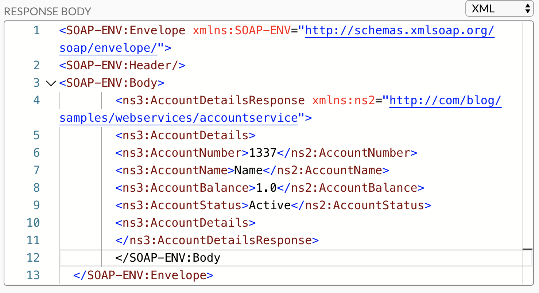Click the ns3:AccountDetails tag on line 10
This screenshot has height=293, width=539.
185,223
